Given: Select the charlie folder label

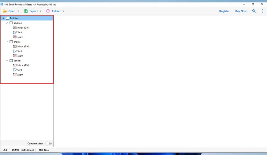Looking at the screenshot, I should tap(17, 42).
